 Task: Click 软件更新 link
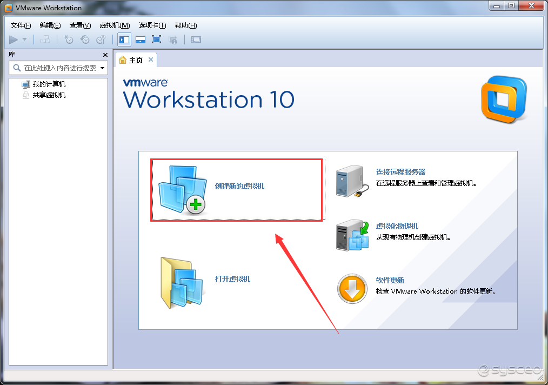tap(390, 281)
